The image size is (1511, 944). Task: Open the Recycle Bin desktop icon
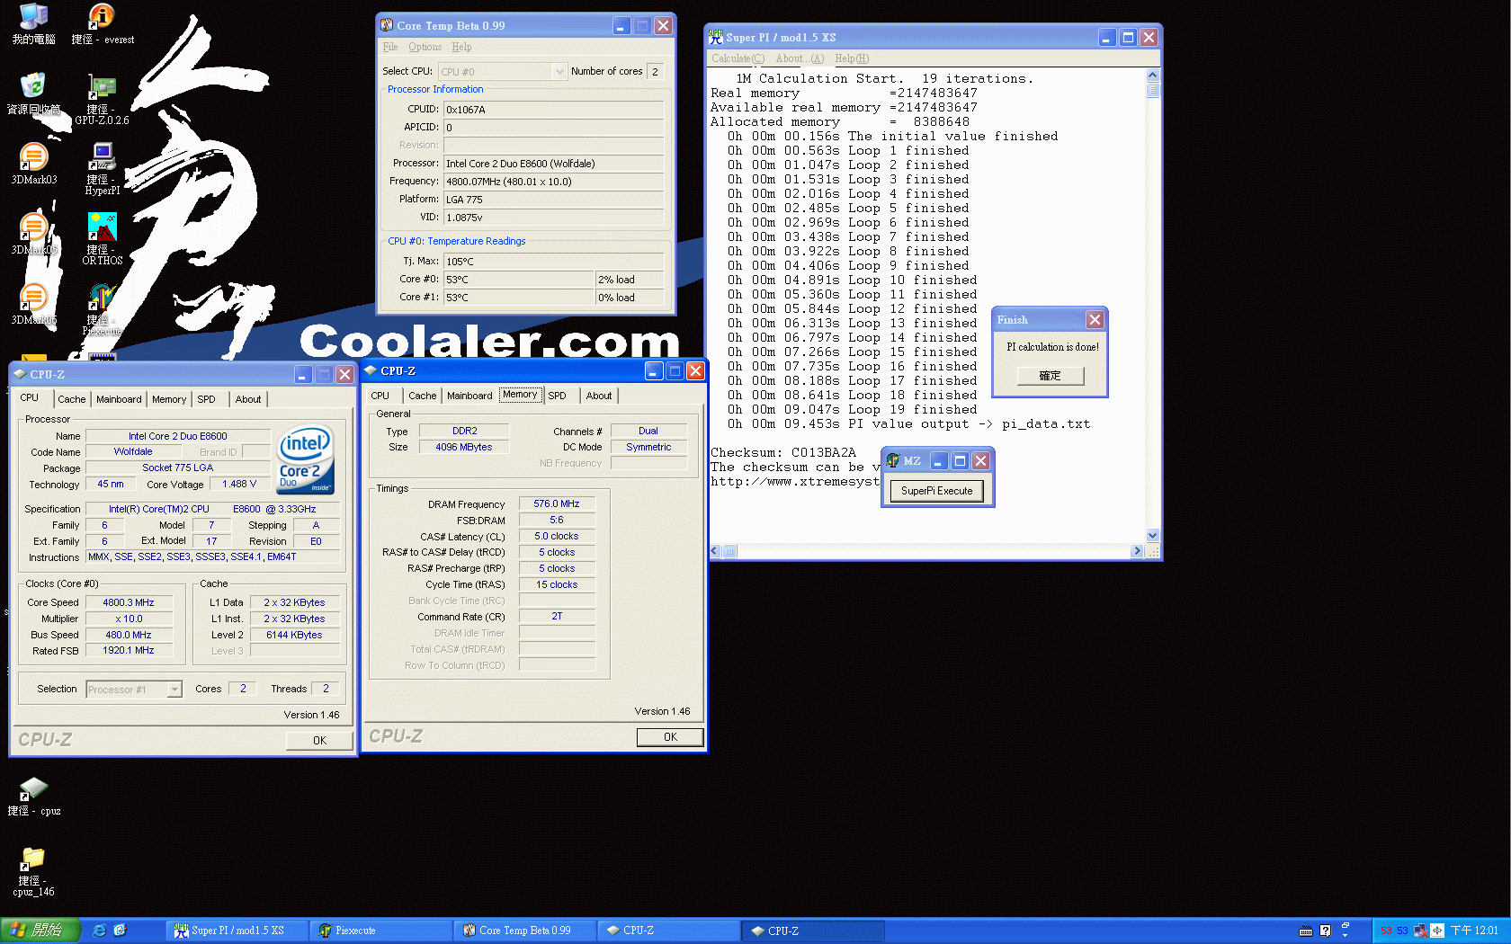click(33, 94)
